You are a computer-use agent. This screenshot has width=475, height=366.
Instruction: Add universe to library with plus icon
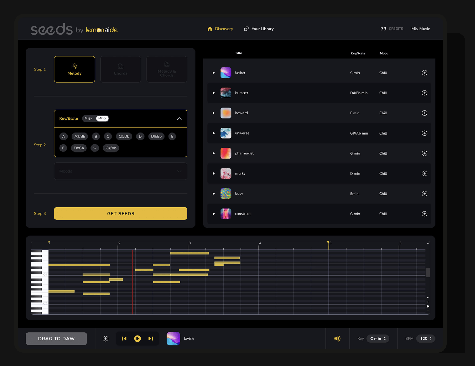[424, 133]
